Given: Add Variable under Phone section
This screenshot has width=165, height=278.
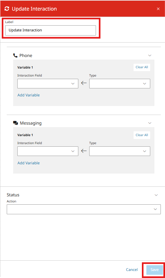Looking at the screenshot, I should click(x=29, y=95).
